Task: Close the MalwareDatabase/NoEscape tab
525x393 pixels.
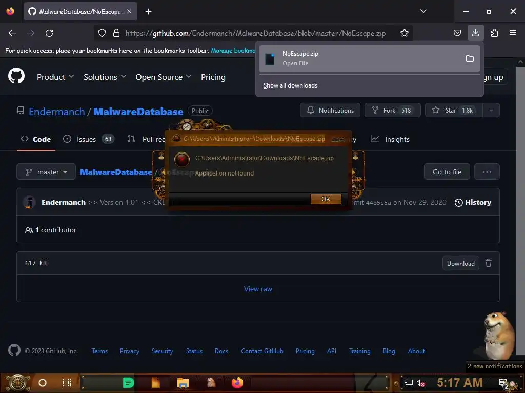Action: [129, 11]
